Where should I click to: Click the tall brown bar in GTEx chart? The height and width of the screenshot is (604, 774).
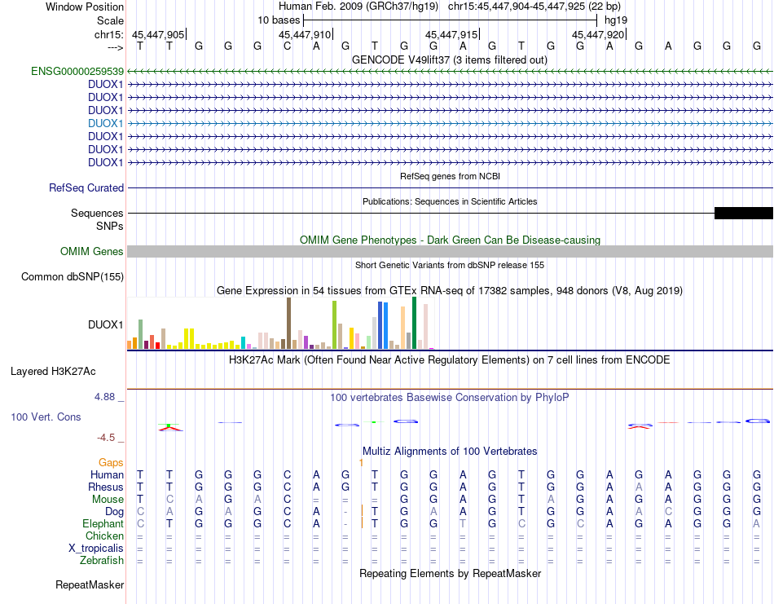288,324
